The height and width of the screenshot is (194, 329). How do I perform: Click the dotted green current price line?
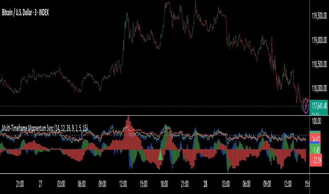point(151,106)
